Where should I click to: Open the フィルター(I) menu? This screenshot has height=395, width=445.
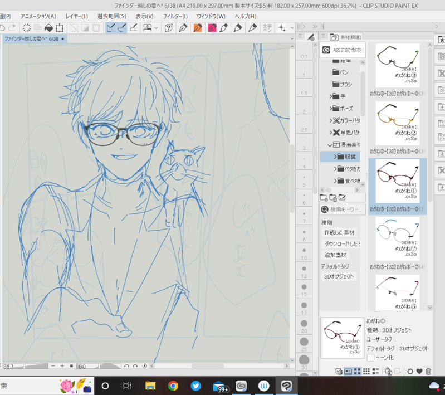click(x=175, y=16)
